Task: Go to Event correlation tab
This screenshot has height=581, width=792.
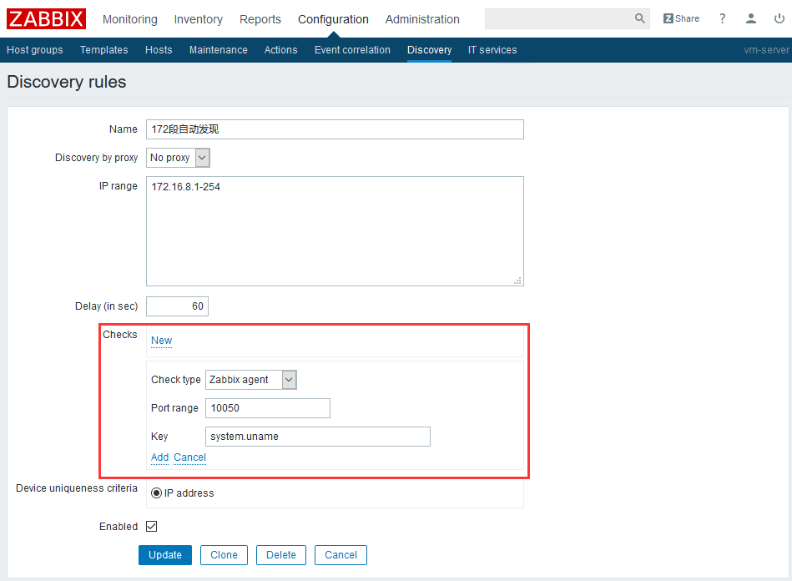Action: 352,50
